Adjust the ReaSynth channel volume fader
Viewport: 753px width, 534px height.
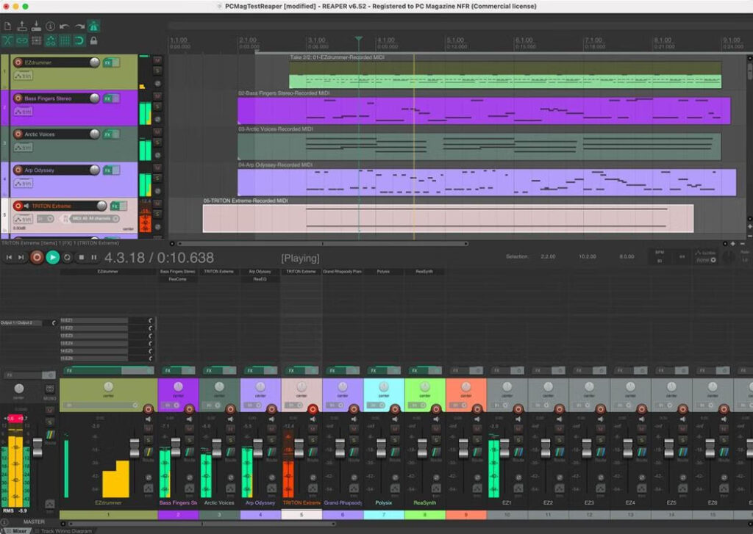point(424,448)
